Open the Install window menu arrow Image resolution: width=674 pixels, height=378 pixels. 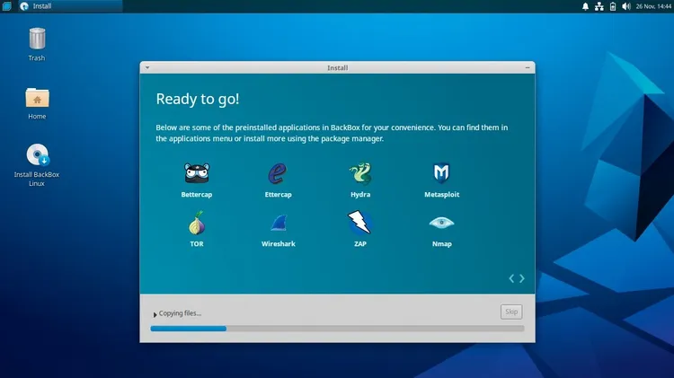point(147,68)
